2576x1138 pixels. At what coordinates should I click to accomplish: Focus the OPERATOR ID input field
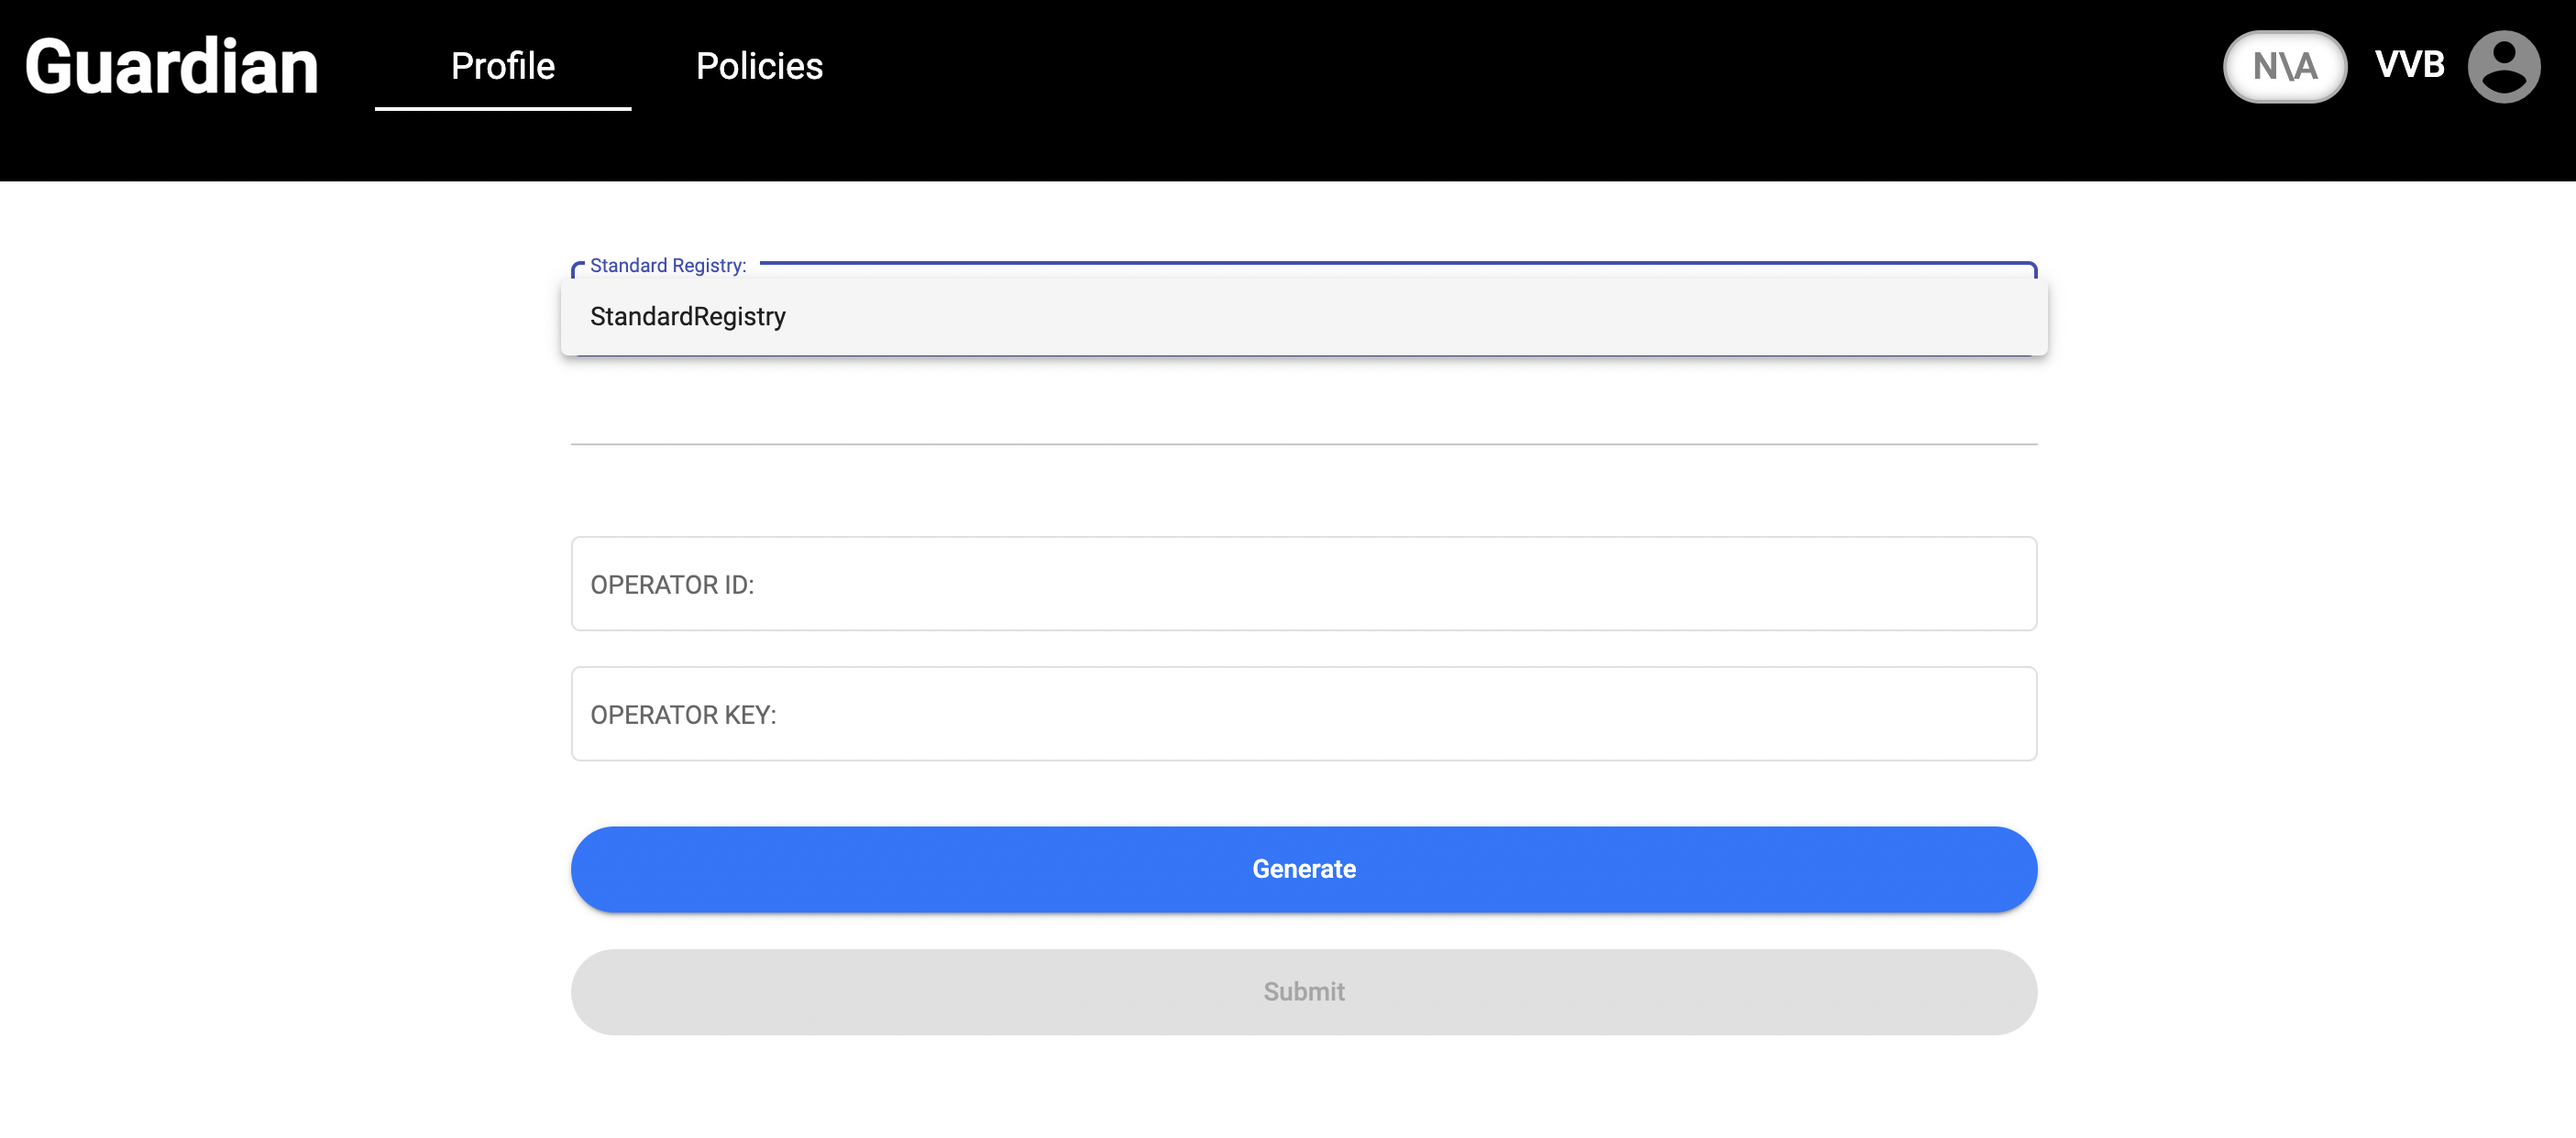click(x=1303, y=584)
